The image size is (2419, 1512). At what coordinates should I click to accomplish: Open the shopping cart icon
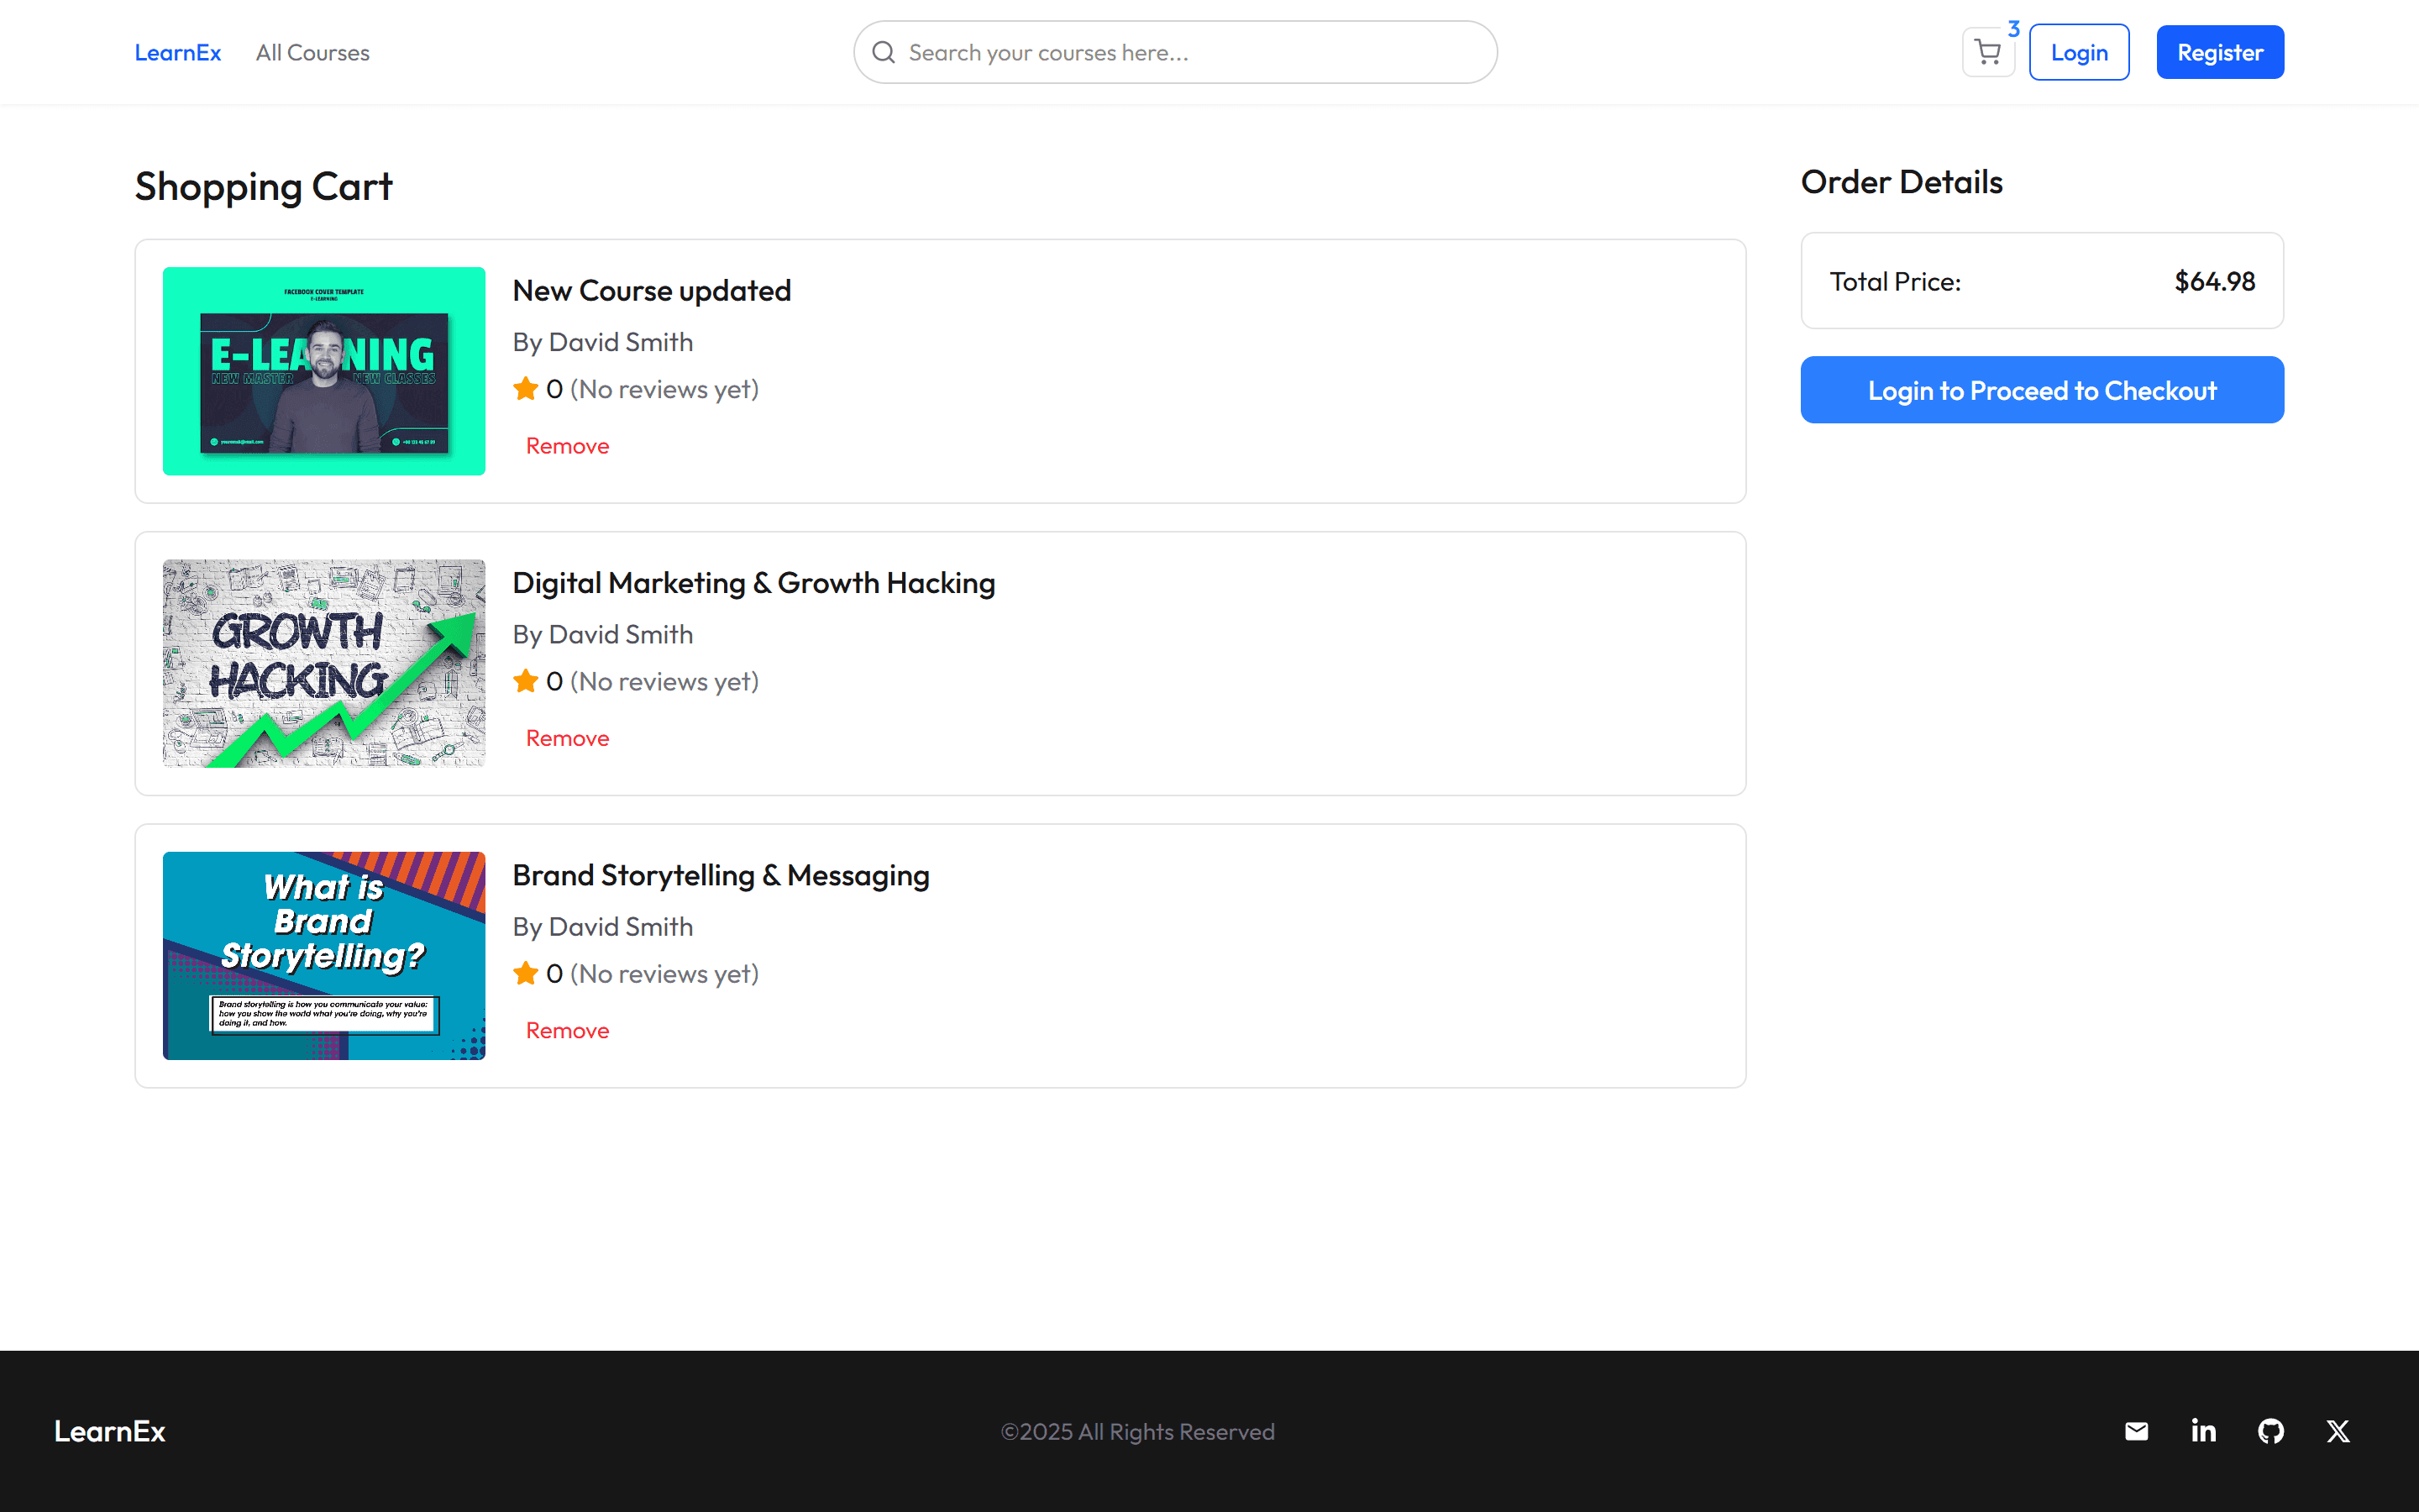[x=1987, y=52]
